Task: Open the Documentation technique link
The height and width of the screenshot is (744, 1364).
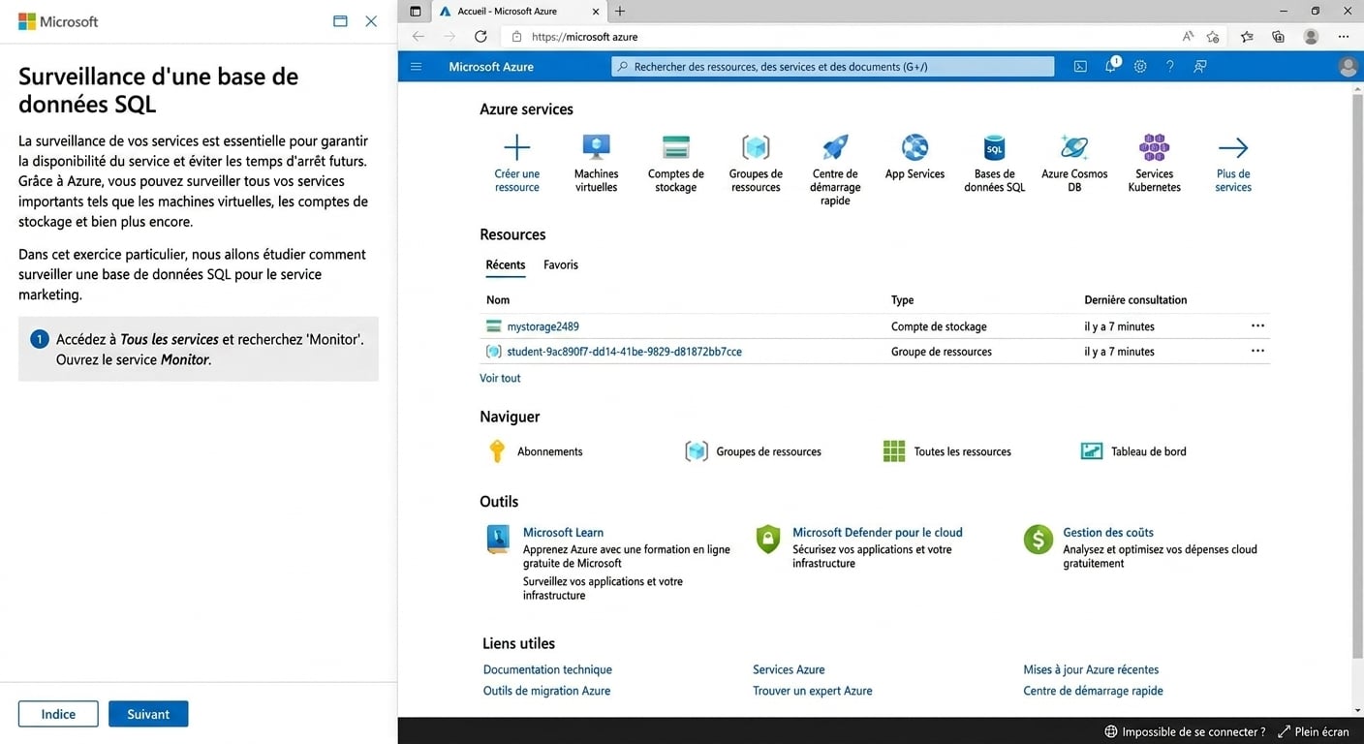Action: [x=547, y=670]
